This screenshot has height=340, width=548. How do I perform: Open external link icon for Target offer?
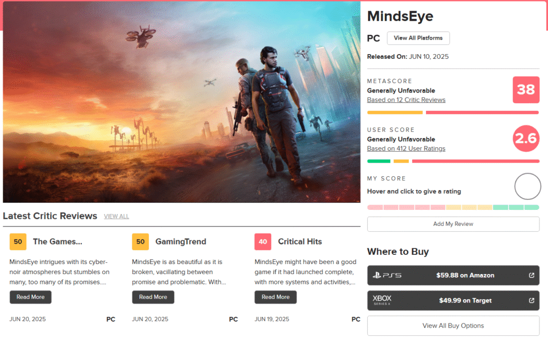point(531,300)
